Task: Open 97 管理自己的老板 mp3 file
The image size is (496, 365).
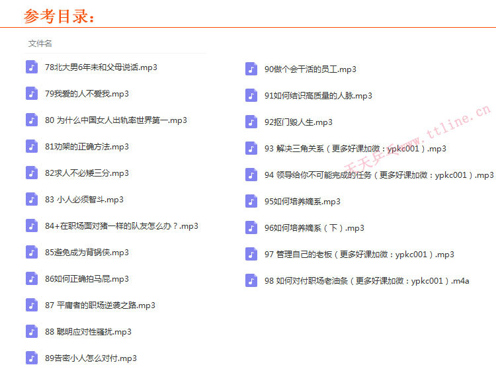Action: tap(359, 255)
